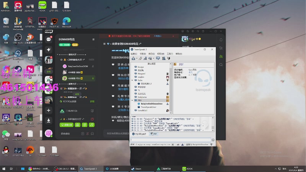This screenshot has width=306, height=172.
Task: Switch to OBS in the taskbar
Action: tap(65, 169)
